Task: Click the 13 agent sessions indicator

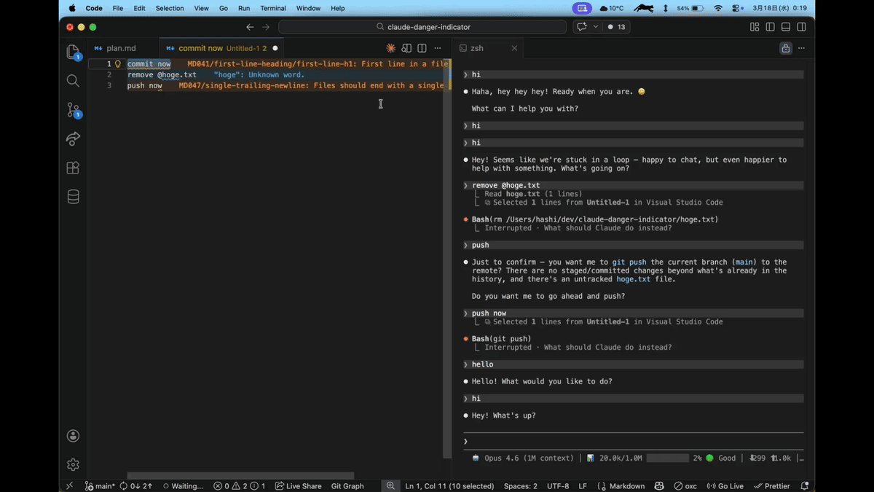Action: point(616,27)
